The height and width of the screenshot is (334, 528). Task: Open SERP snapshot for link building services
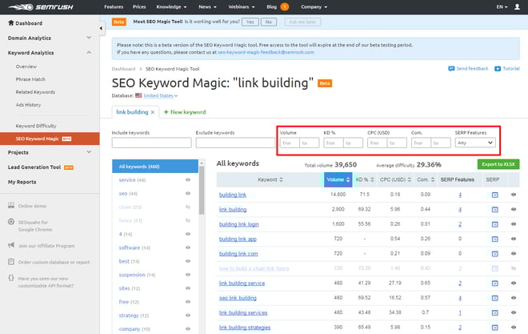(494, 312)
